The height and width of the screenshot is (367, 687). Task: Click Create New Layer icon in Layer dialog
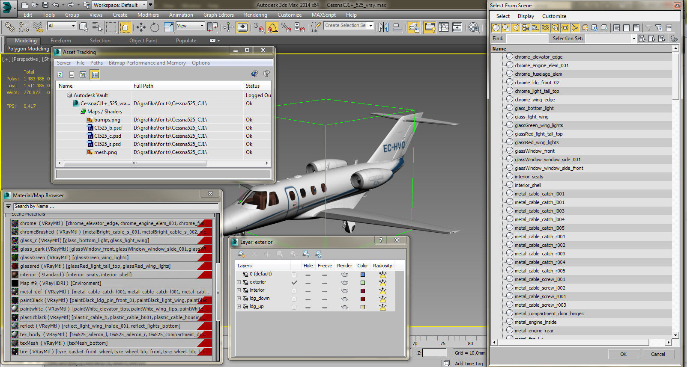pyautogui.click(x=242, y=254)
